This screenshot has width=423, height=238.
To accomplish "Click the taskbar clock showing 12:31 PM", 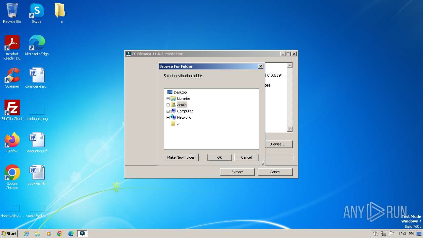I will point(406,234).
